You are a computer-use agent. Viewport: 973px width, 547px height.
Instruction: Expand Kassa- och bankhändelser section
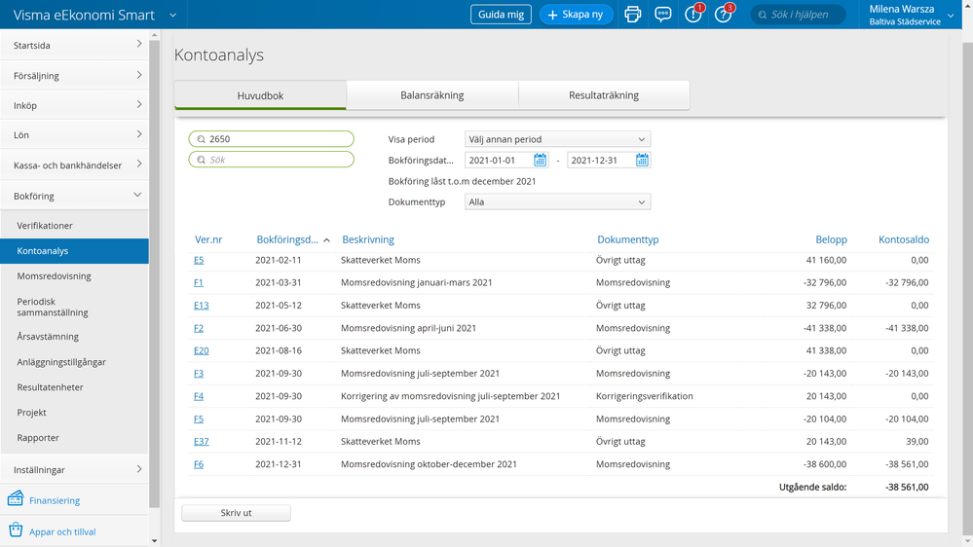[74, 164]
